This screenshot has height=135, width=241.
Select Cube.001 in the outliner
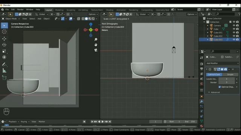point(218,33)
